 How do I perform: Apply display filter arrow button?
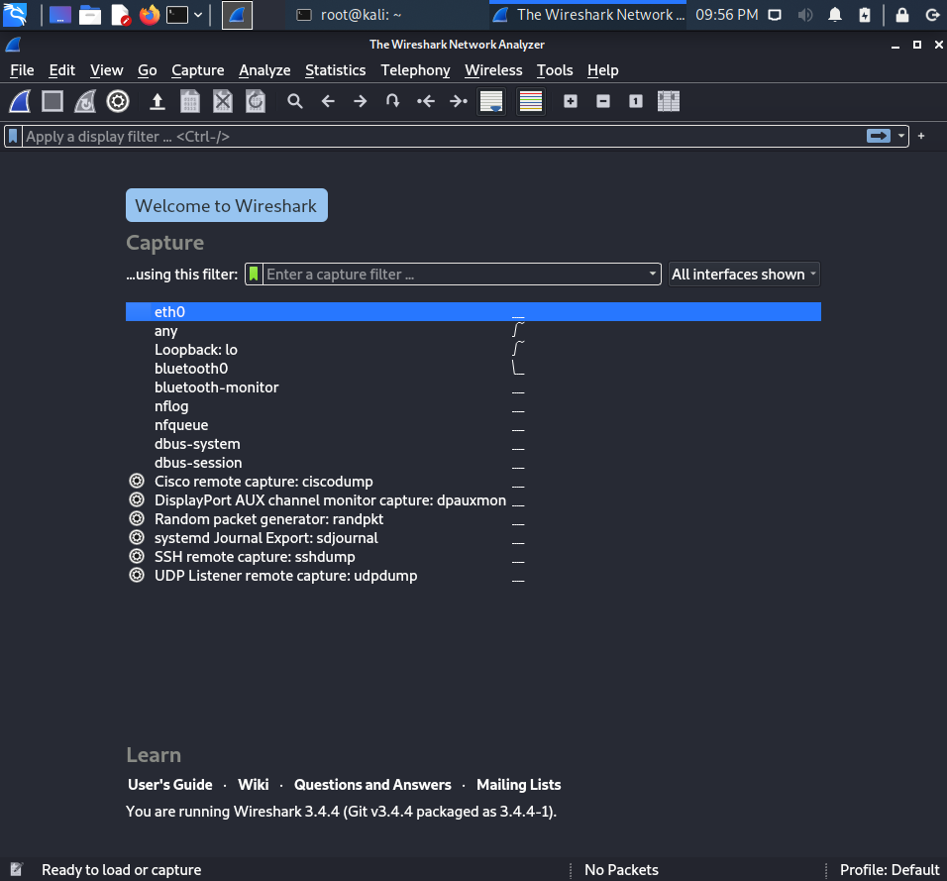point(879,137)
